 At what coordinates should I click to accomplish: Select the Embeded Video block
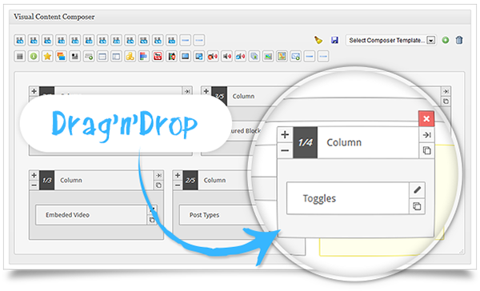click(91, 215)
